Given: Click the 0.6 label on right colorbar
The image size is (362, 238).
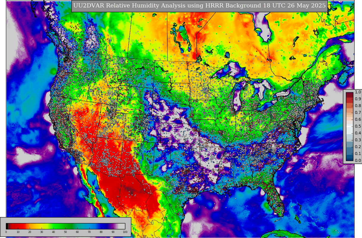Looking at the screenshot, I should (358, 120).
